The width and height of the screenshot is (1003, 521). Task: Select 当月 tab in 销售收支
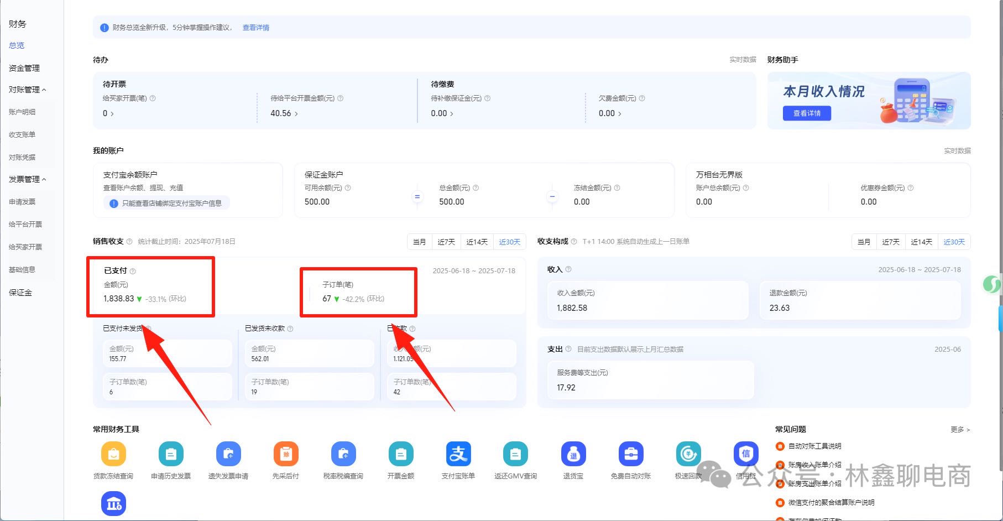click(x=420, y=242)
